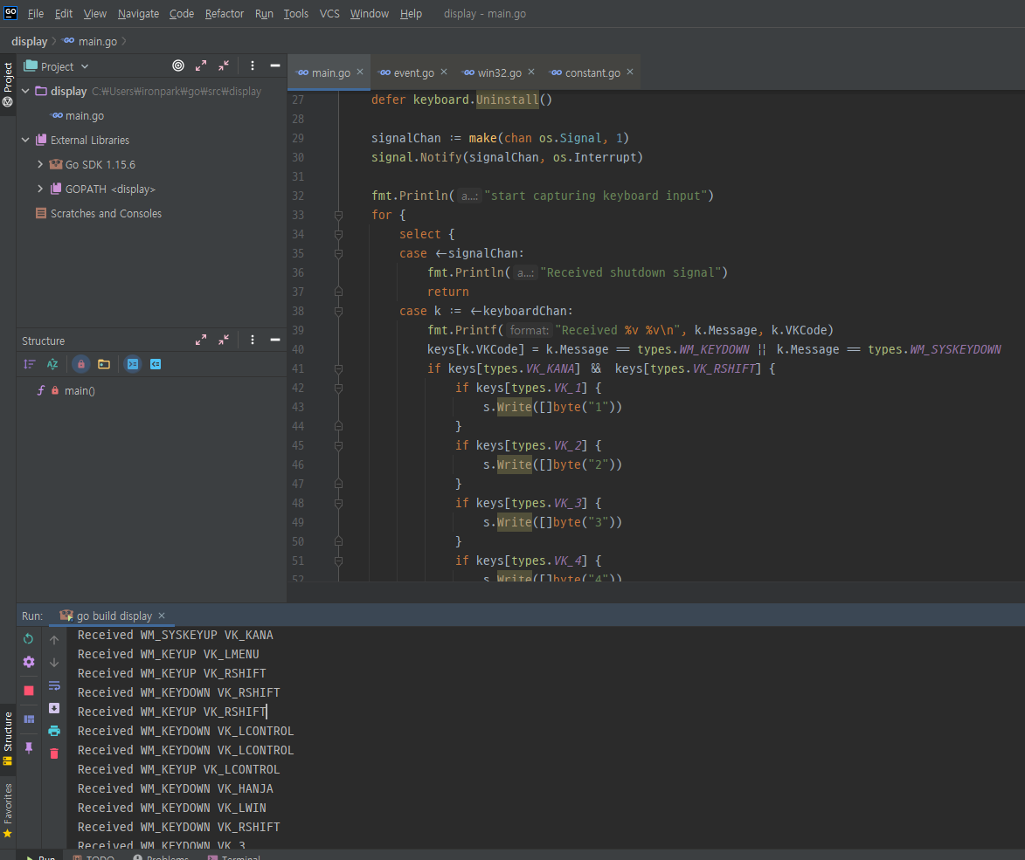Expand the Go SDK 1.15.6 node
The width and height of the screenshot is (1025, 860).
(x=40, y=164)
